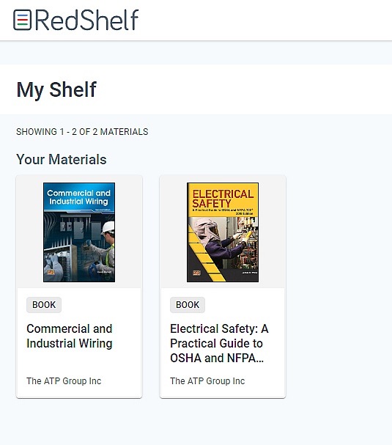The height and width of the screenshot is (445, 392).
Task: Click the ATP logo on the yellow safety cover
Action: click(196, 273)
